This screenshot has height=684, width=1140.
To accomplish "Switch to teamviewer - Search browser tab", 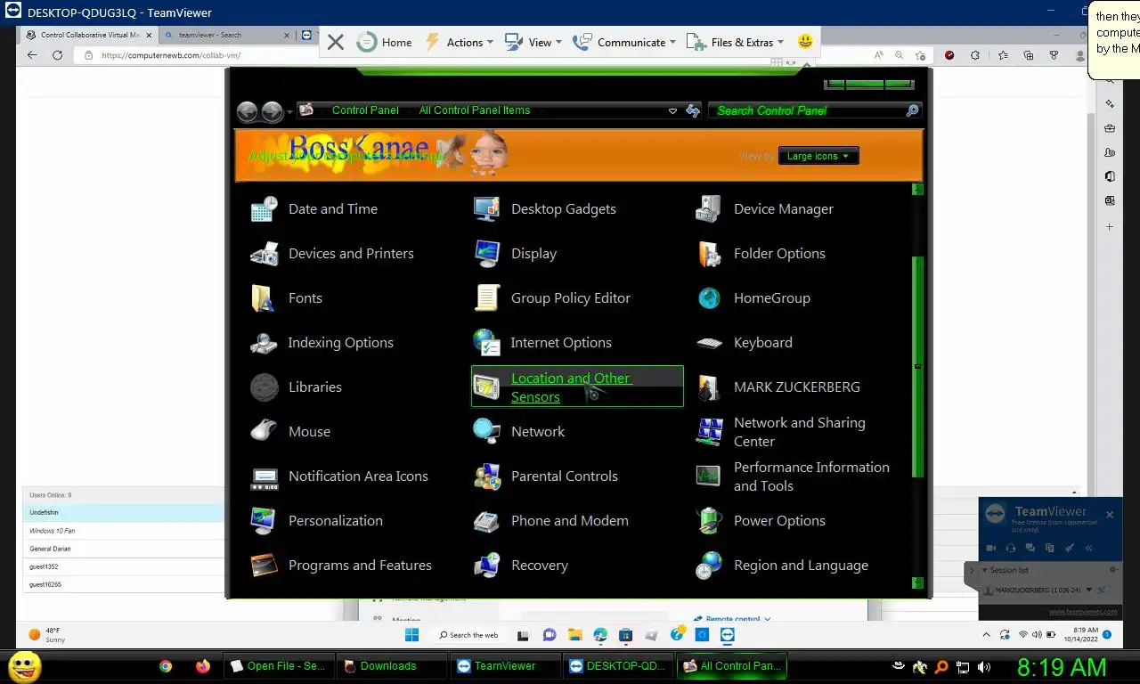I will pyautogui.click(x=227, y=35).
